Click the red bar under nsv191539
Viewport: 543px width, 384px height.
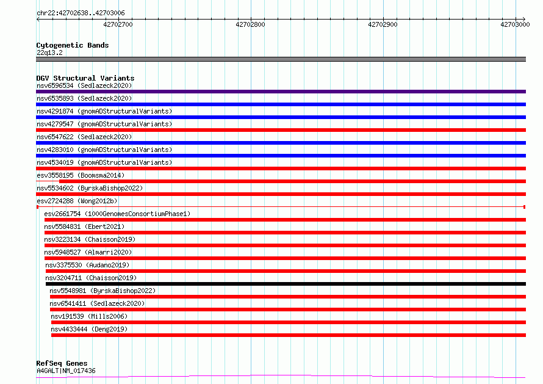(x=289, y=322)
